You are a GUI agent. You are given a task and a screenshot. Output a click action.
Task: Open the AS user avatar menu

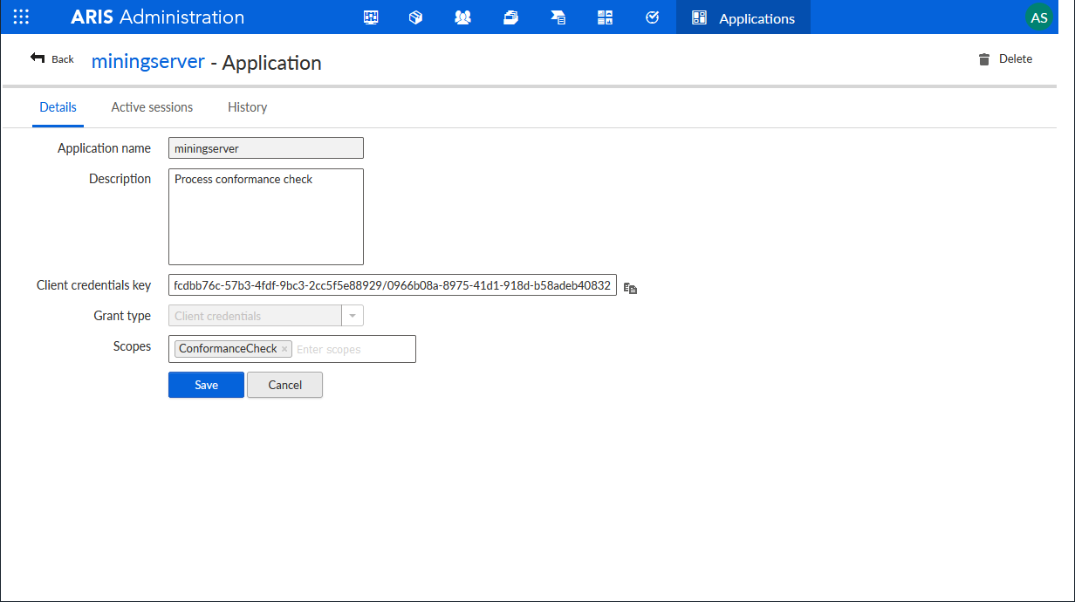(1039, 17)
